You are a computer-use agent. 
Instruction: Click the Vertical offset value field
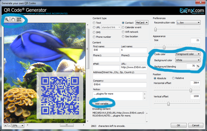[195, 96]
